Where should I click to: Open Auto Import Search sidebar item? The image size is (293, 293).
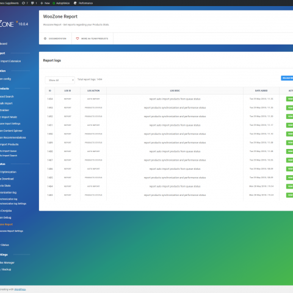click(9, 156)
